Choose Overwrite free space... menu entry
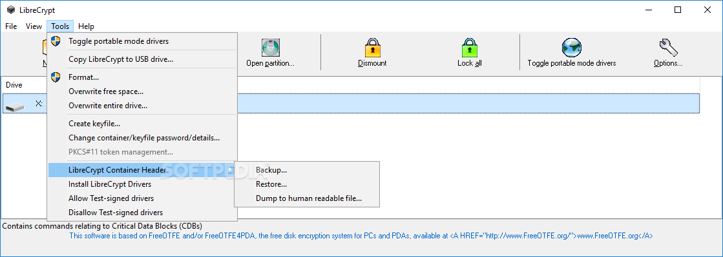Screen dimensions: 723x257 pos(106,91)
